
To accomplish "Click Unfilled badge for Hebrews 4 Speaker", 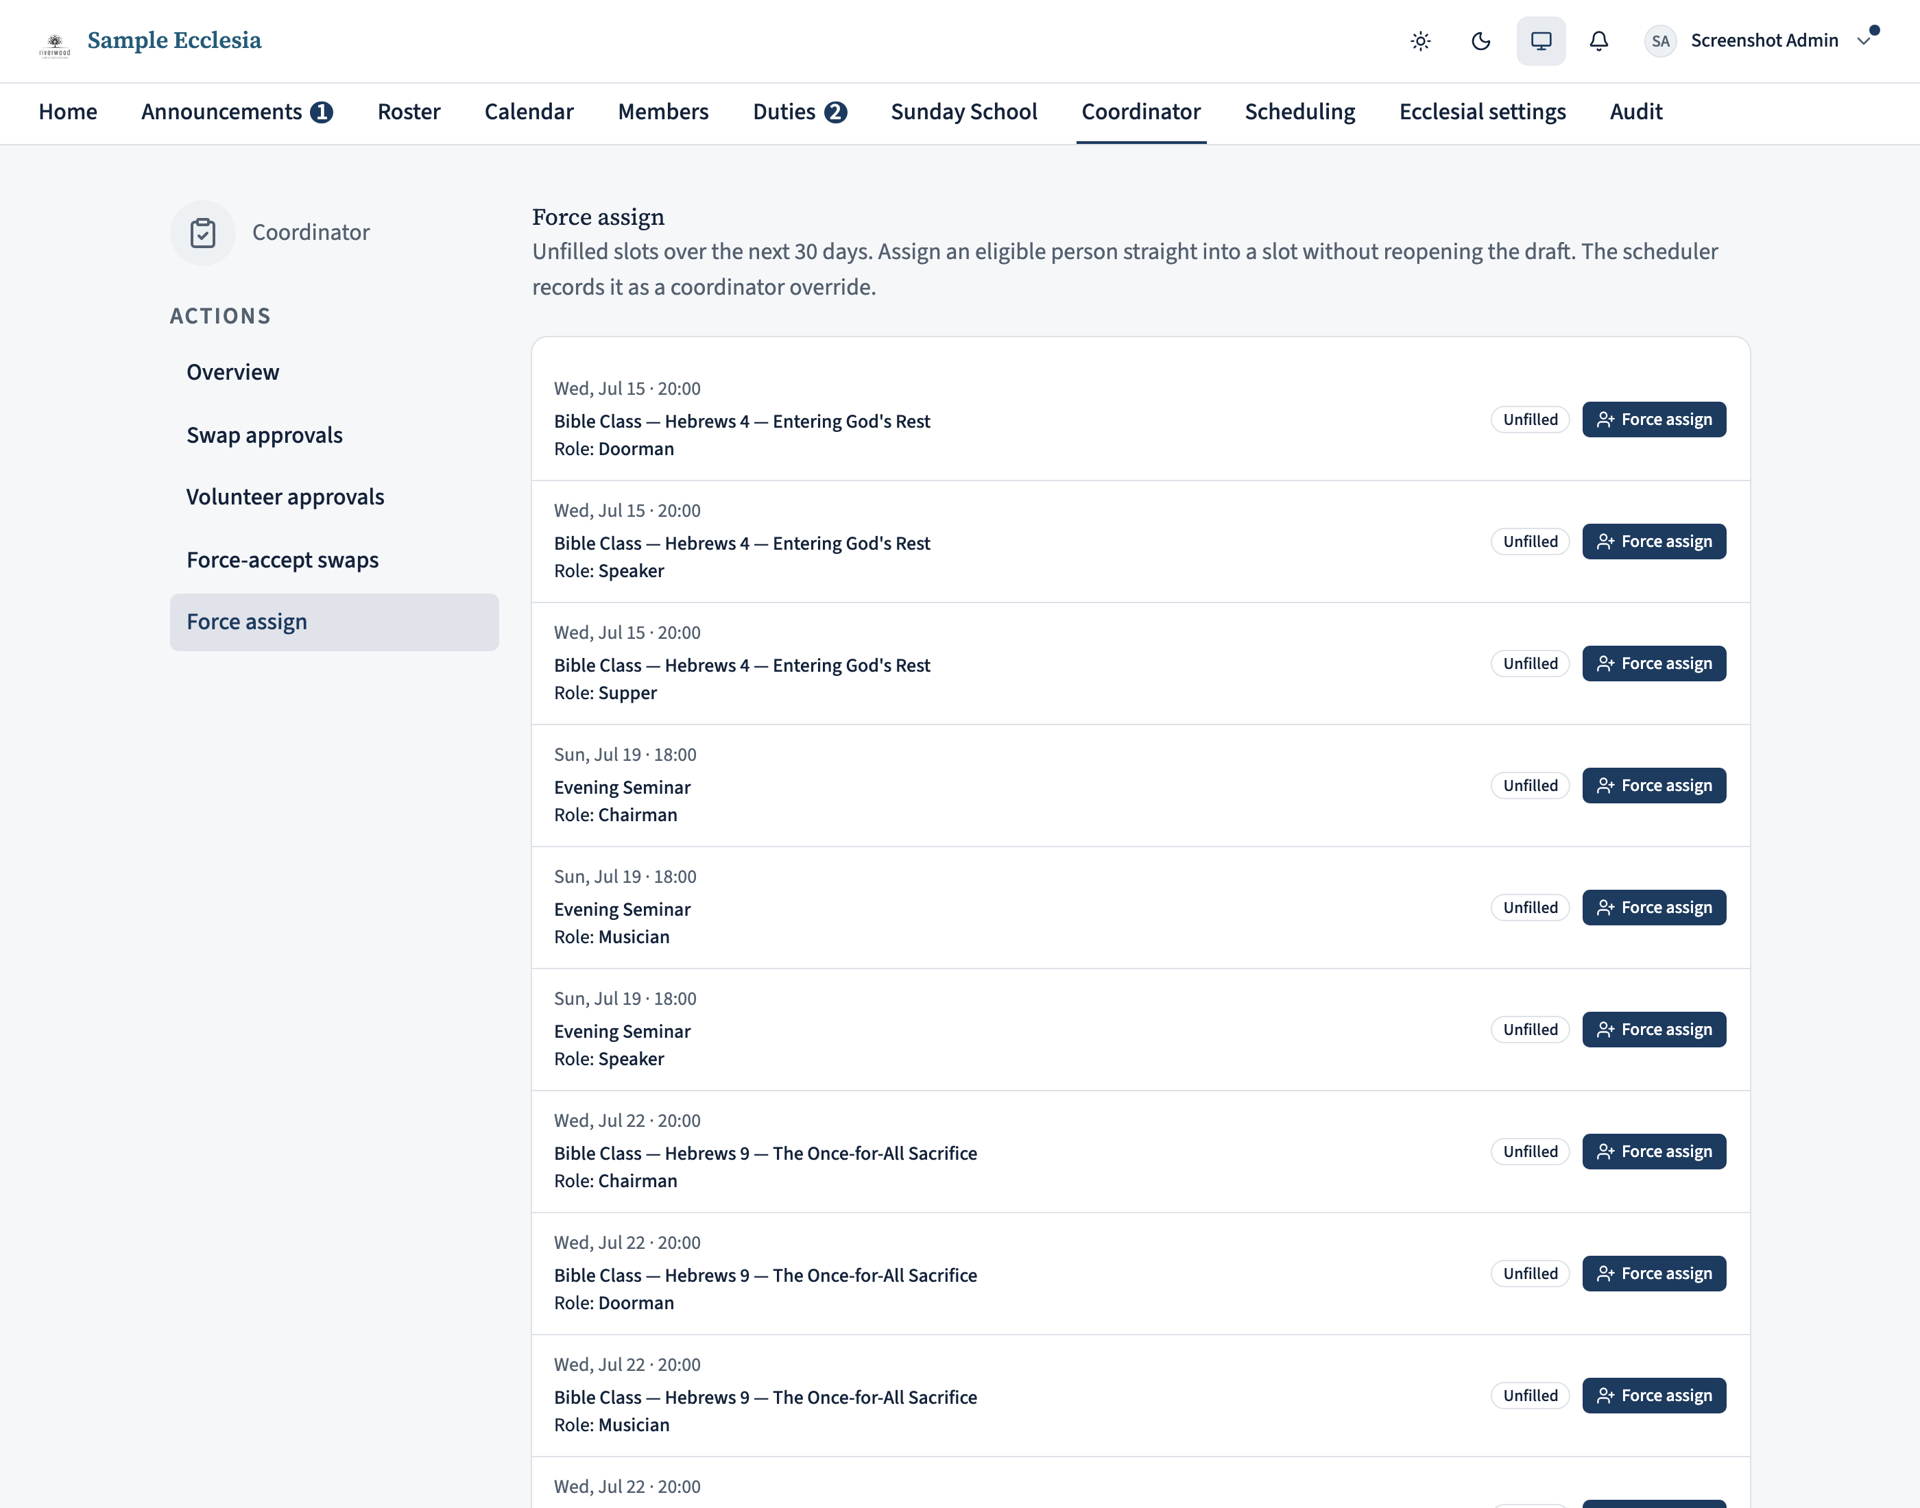I will pos(1531,542).
